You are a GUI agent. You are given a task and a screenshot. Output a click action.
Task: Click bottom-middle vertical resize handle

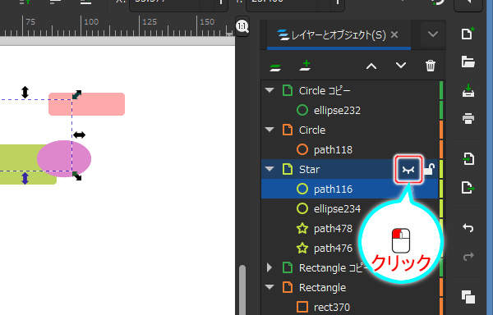[25, 178]
